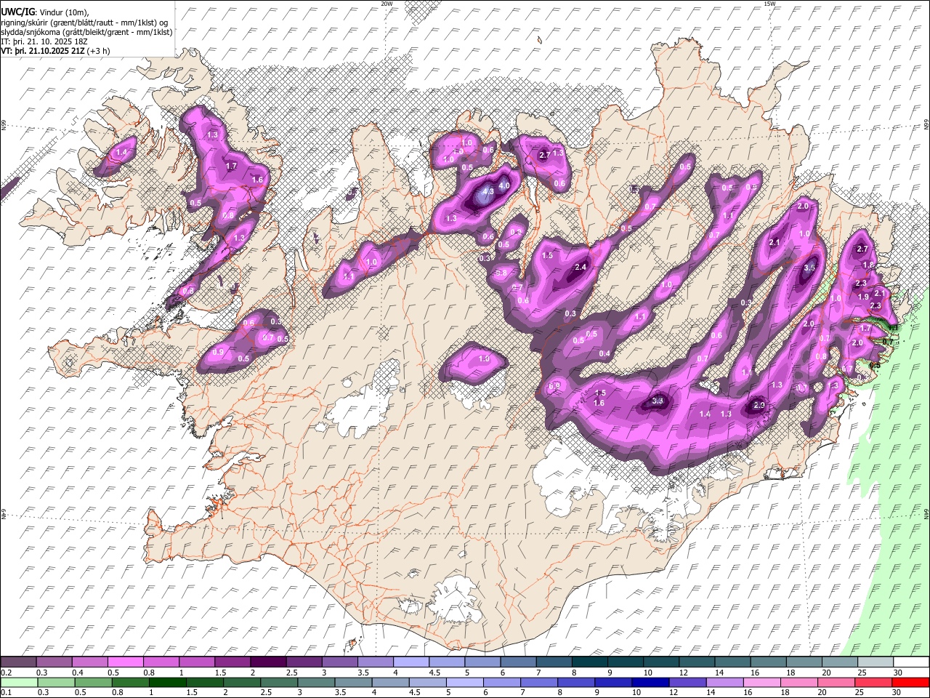930x698 pixels.
Task: Select the '2.4' value label in the central highlands
Action: coord(581,268)
